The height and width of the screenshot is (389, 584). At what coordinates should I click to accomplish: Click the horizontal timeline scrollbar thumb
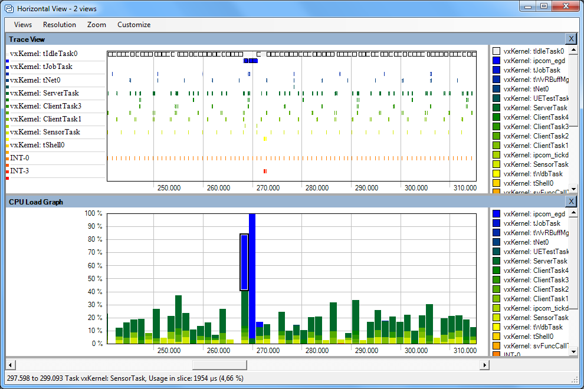(x=219, y=365)
